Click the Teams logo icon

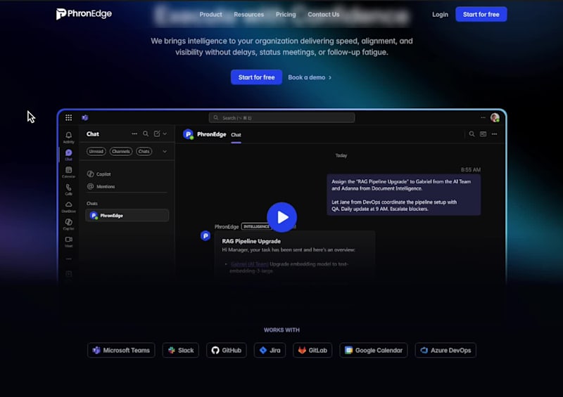click(84, 117)
